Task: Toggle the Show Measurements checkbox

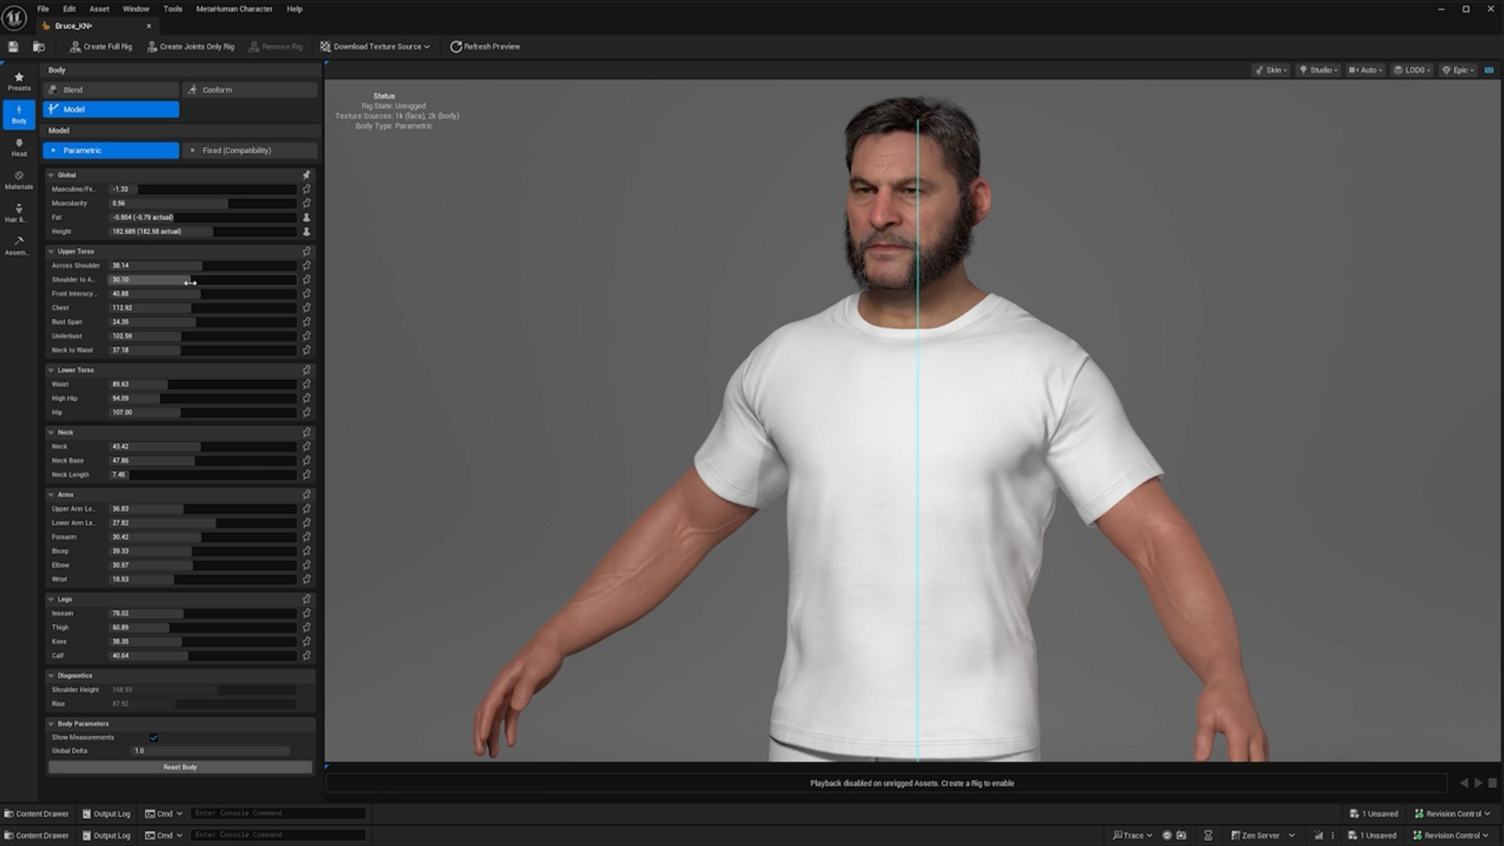Action: pyautogui.click(x=154, y=738)
